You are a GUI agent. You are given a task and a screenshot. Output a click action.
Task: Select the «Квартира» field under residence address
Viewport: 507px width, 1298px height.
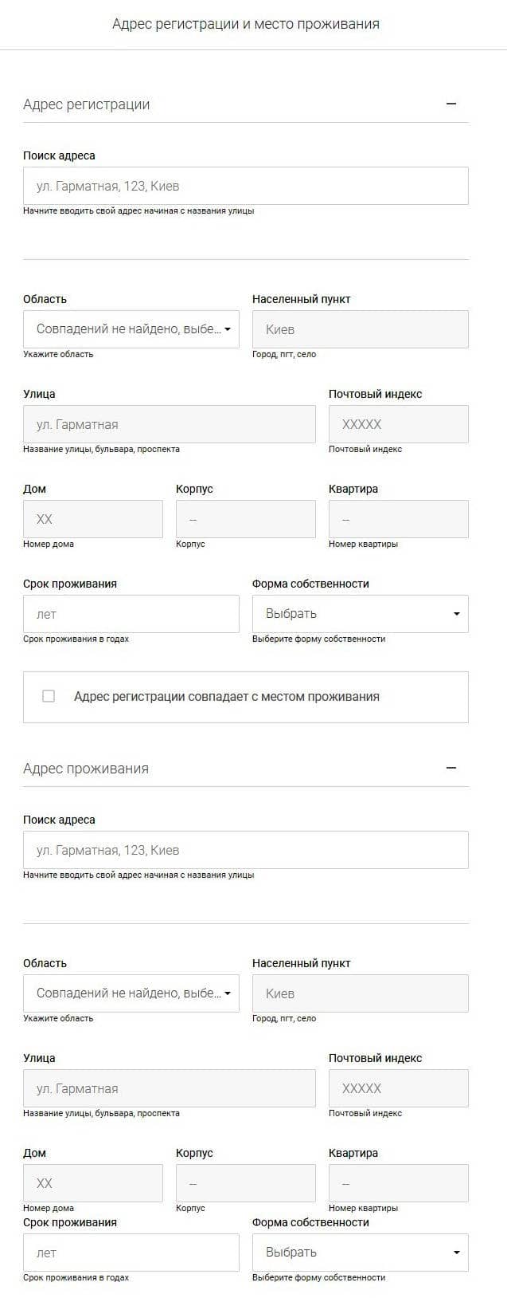click(398, 1182)
